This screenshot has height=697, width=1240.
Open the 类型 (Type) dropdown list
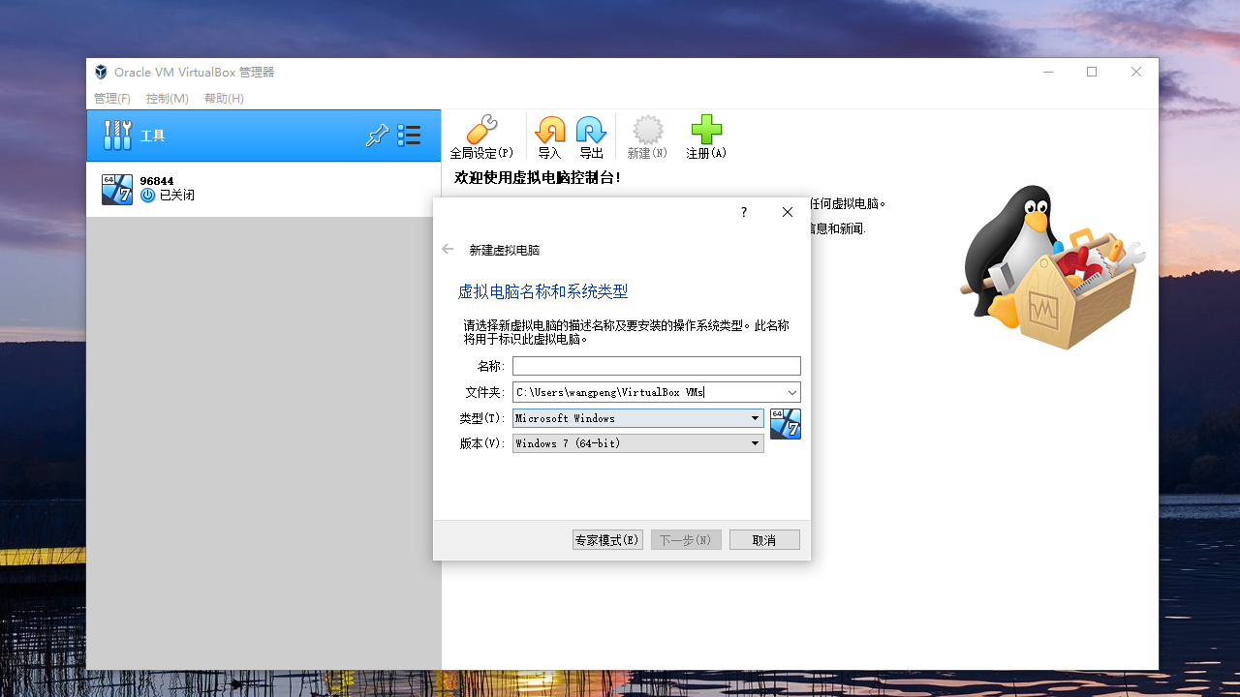(x=755, y=417)
